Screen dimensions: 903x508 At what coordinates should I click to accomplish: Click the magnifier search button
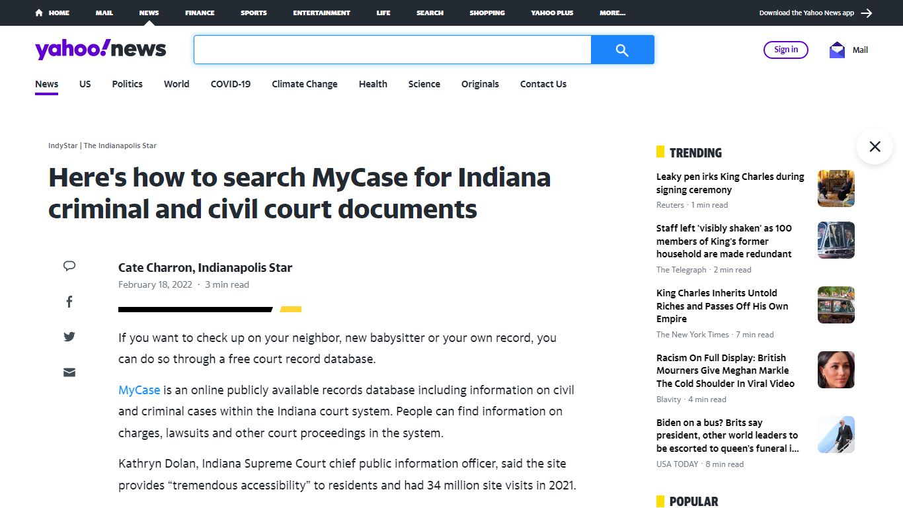coord(622,50)
